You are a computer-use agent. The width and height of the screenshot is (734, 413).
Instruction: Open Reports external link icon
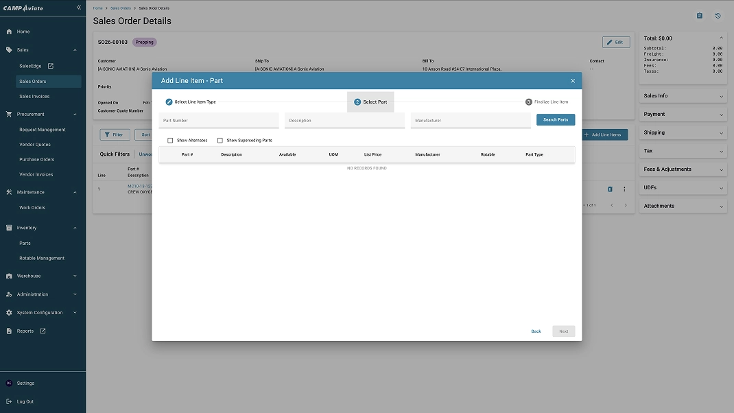coord(43,331)
